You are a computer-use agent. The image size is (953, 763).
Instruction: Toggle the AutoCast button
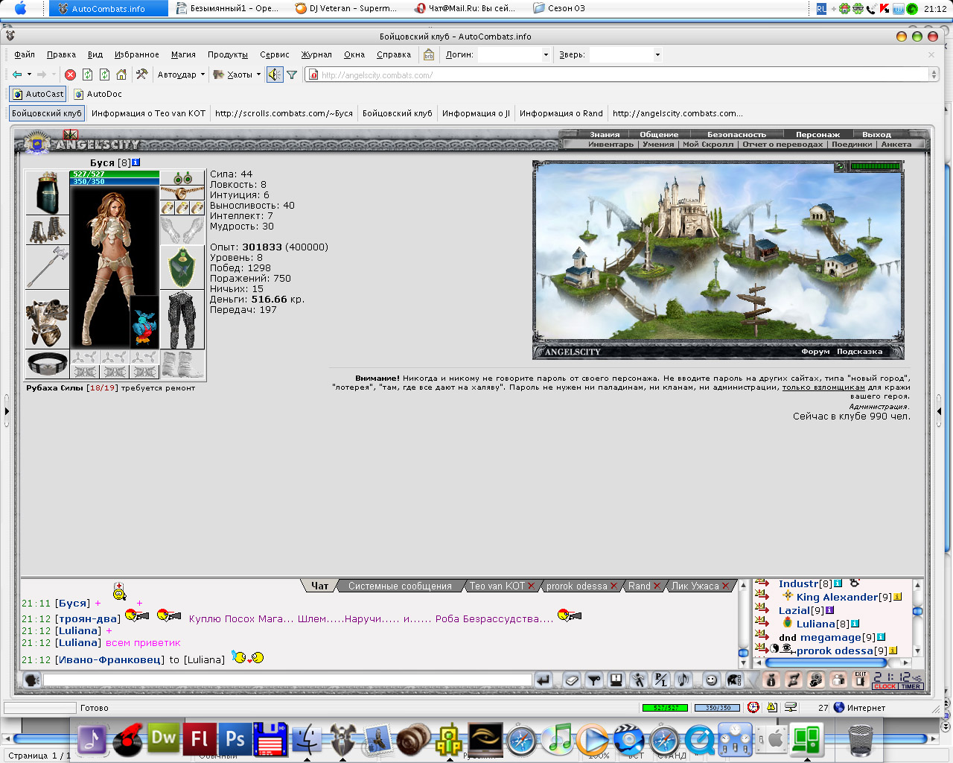[38, 94]
